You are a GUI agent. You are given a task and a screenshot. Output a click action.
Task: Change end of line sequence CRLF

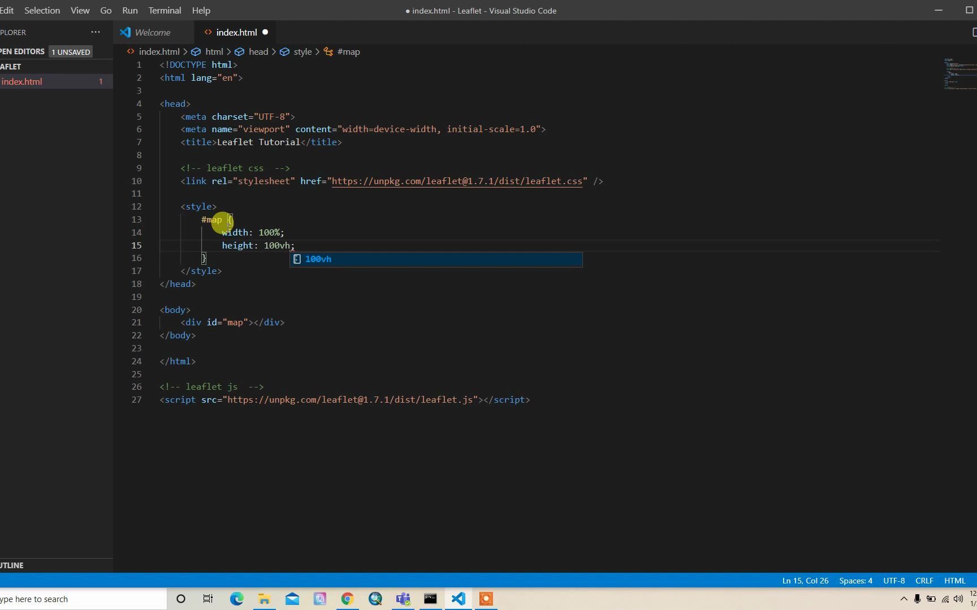[924, 581]
